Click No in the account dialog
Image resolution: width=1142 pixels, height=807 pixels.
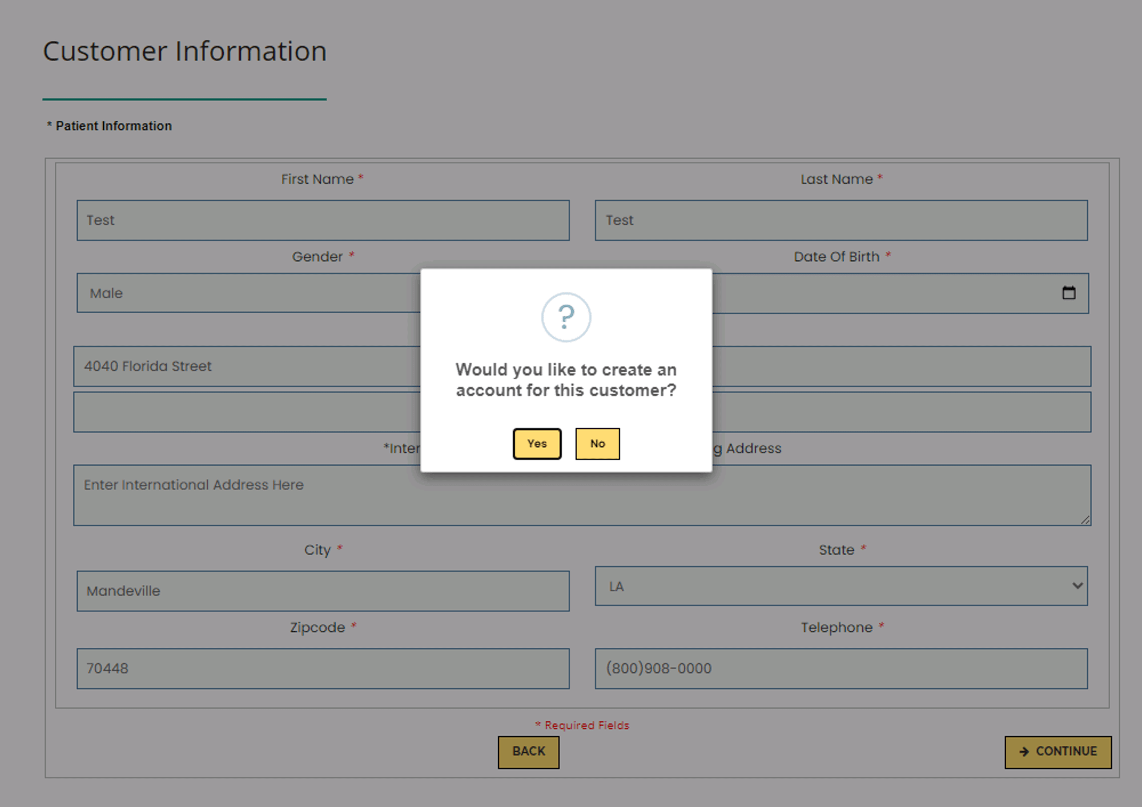(x=597, y=443)
